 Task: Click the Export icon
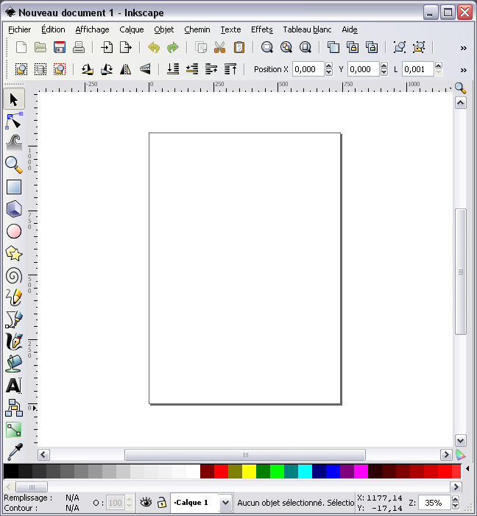125,47
